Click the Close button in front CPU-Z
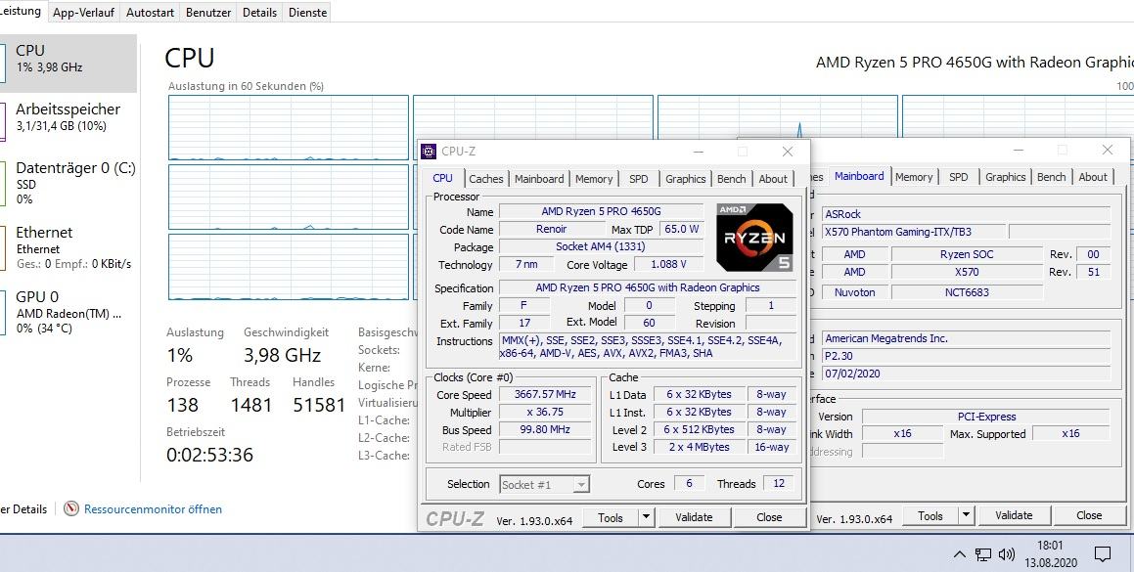 [769, 517]
